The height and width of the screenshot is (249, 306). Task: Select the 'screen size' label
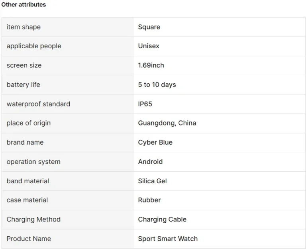[x=24, y=65]
